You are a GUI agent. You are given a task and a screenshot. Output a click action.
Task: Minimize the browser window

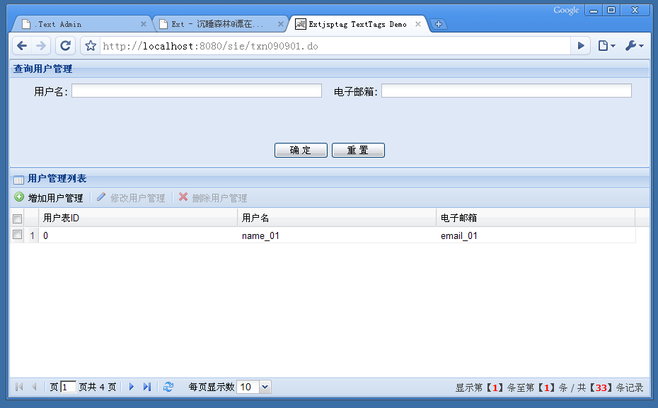[594, 10]
